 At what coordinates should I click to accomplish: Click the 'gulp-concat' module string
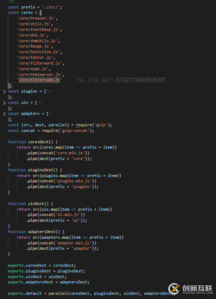pos(74,131)
